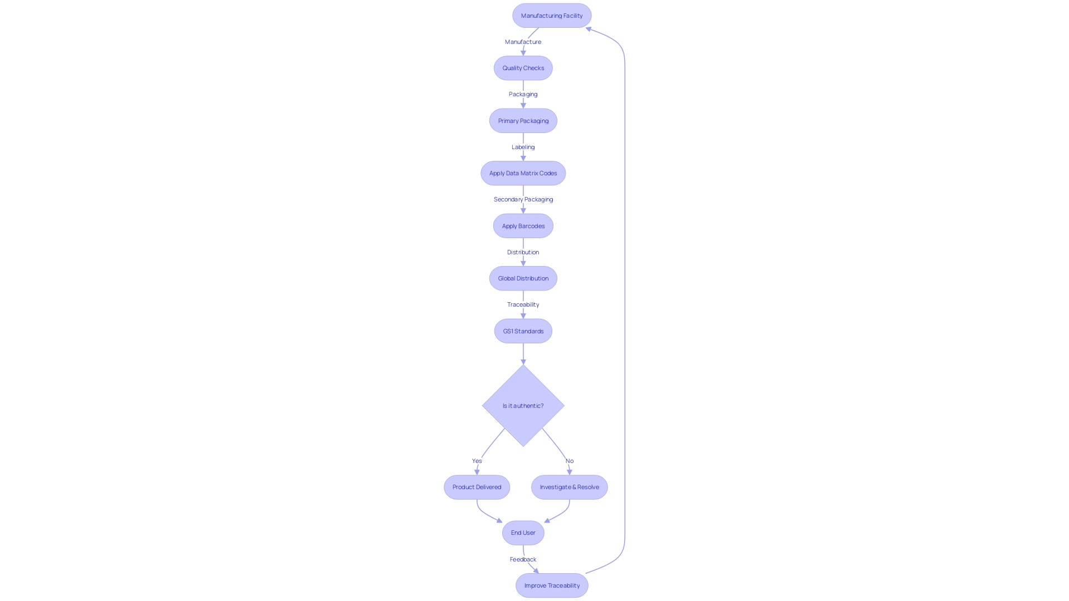Click the Product Delivered outcome button
The image size is (1069, 601).
[x=477, y=486]
